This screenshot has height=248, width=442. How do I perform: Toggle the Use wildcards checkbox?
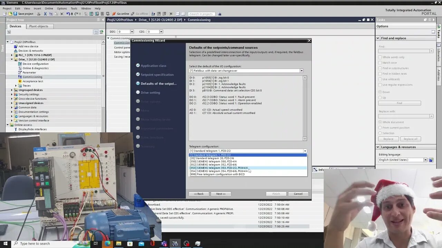380,79
